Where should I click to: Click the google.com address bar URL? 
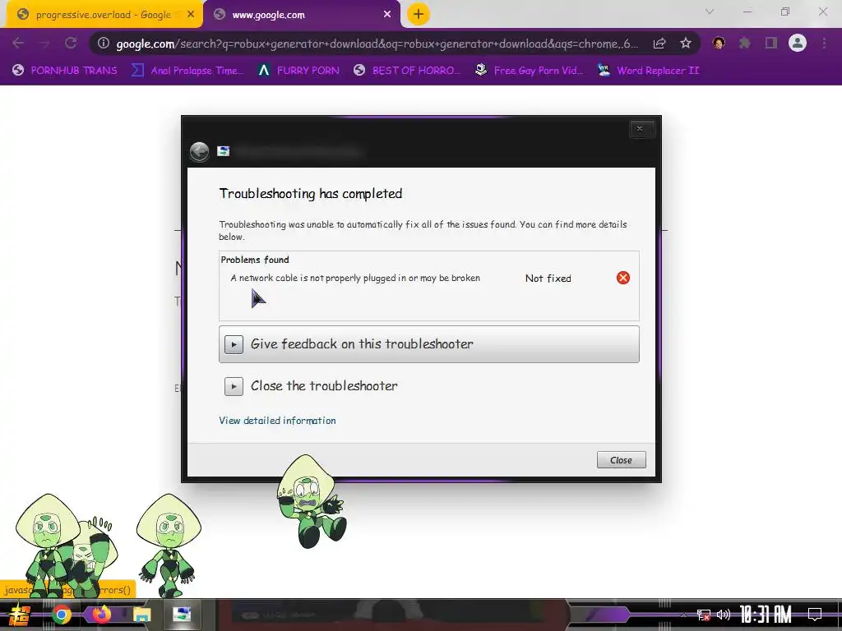[377, 44]
